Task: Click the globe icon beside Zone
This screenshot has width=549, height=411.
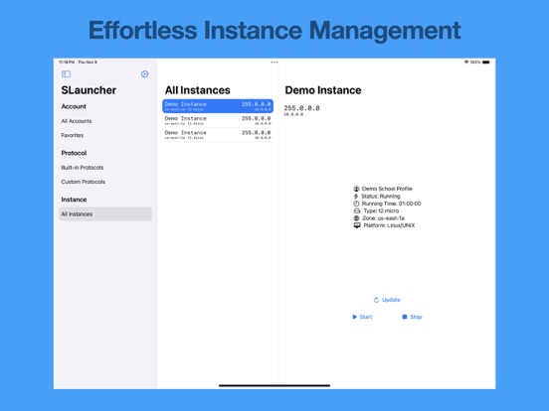Action: pyautogui.click(x=356, y=218)
